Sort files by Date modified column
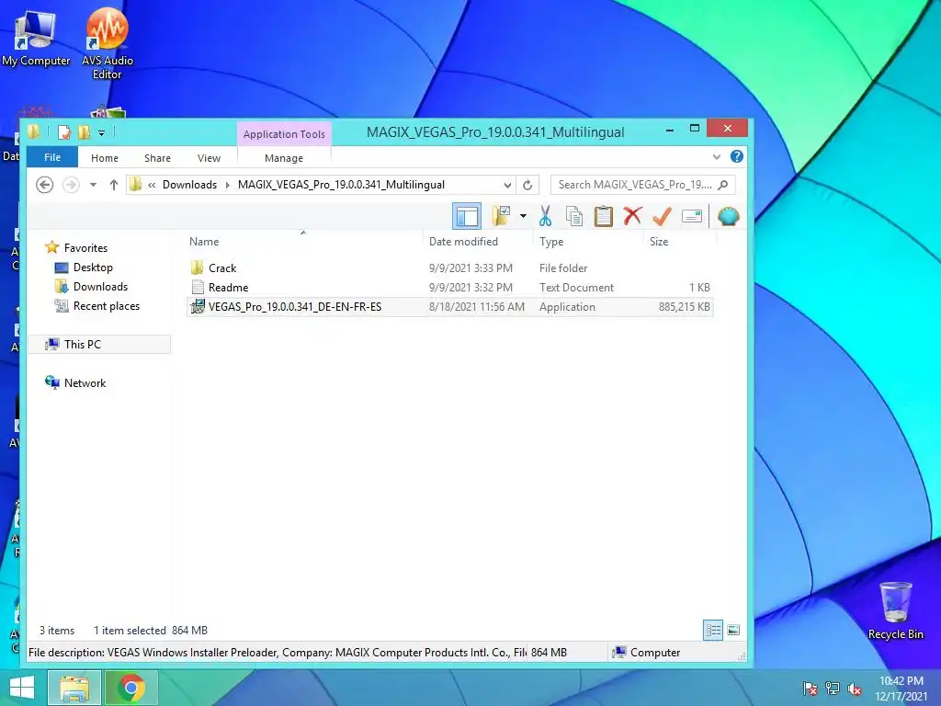This screenshot has height=706, width=941. tap(463, 242)
